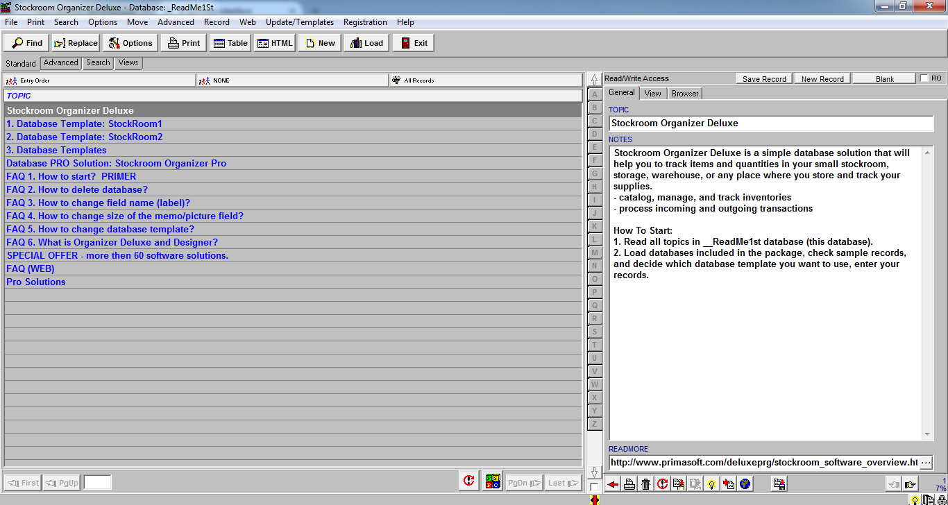Switch to the Advanced toolbar tab
Screen dimensions: 948x505
point(61,62)
